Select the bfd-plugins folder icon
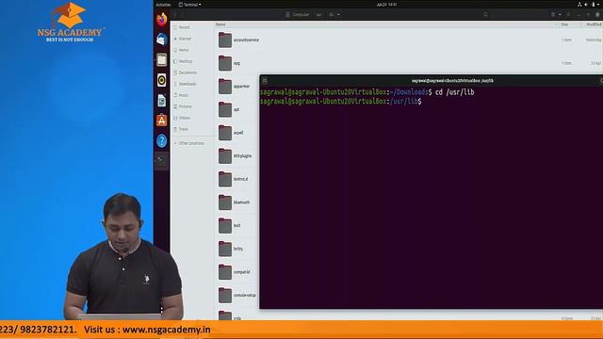 click(225, 156)
